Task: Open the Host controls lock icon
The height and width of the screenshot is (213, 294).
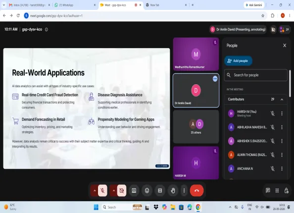Action: pyautogui.click(x=286, y=191)
